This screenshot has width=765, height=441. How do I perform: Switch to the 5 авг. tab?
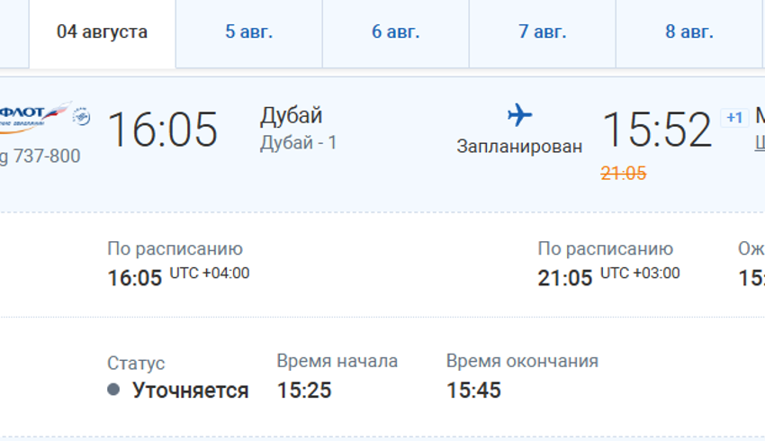[248, 32]
